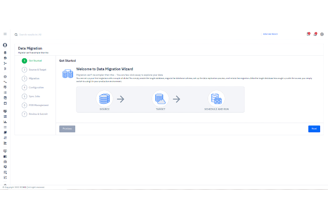Image resolution: width=328 pixels, height=219 pixels.
Task: Click the search magnifier icon
Action: pos(16,35)
